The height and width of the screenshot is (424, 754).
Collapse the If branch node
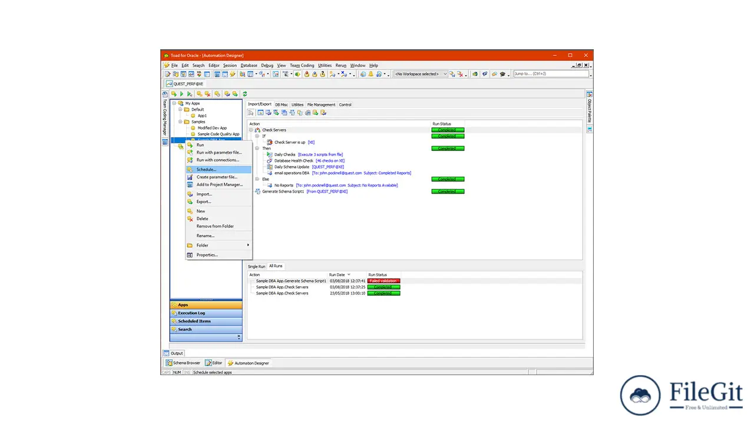(257, 136)
